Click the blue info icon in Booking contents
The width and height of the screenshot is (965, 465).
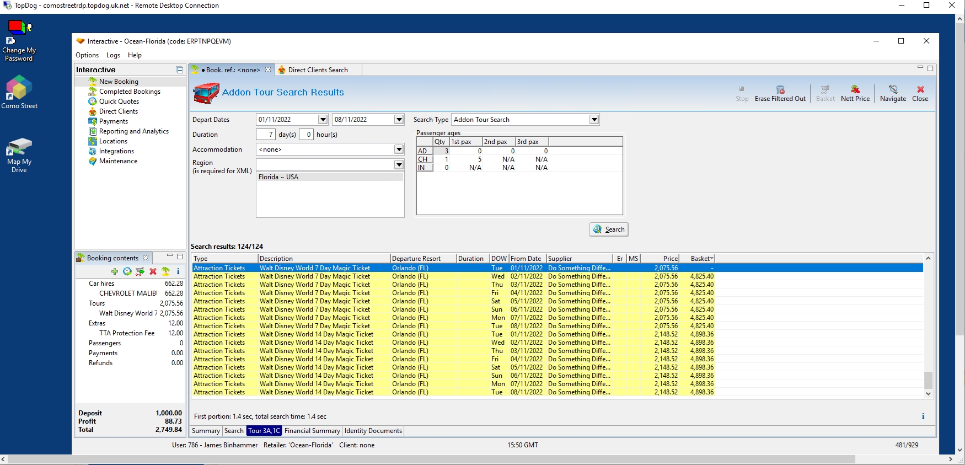pyautogui.click(x=178, y=271)
